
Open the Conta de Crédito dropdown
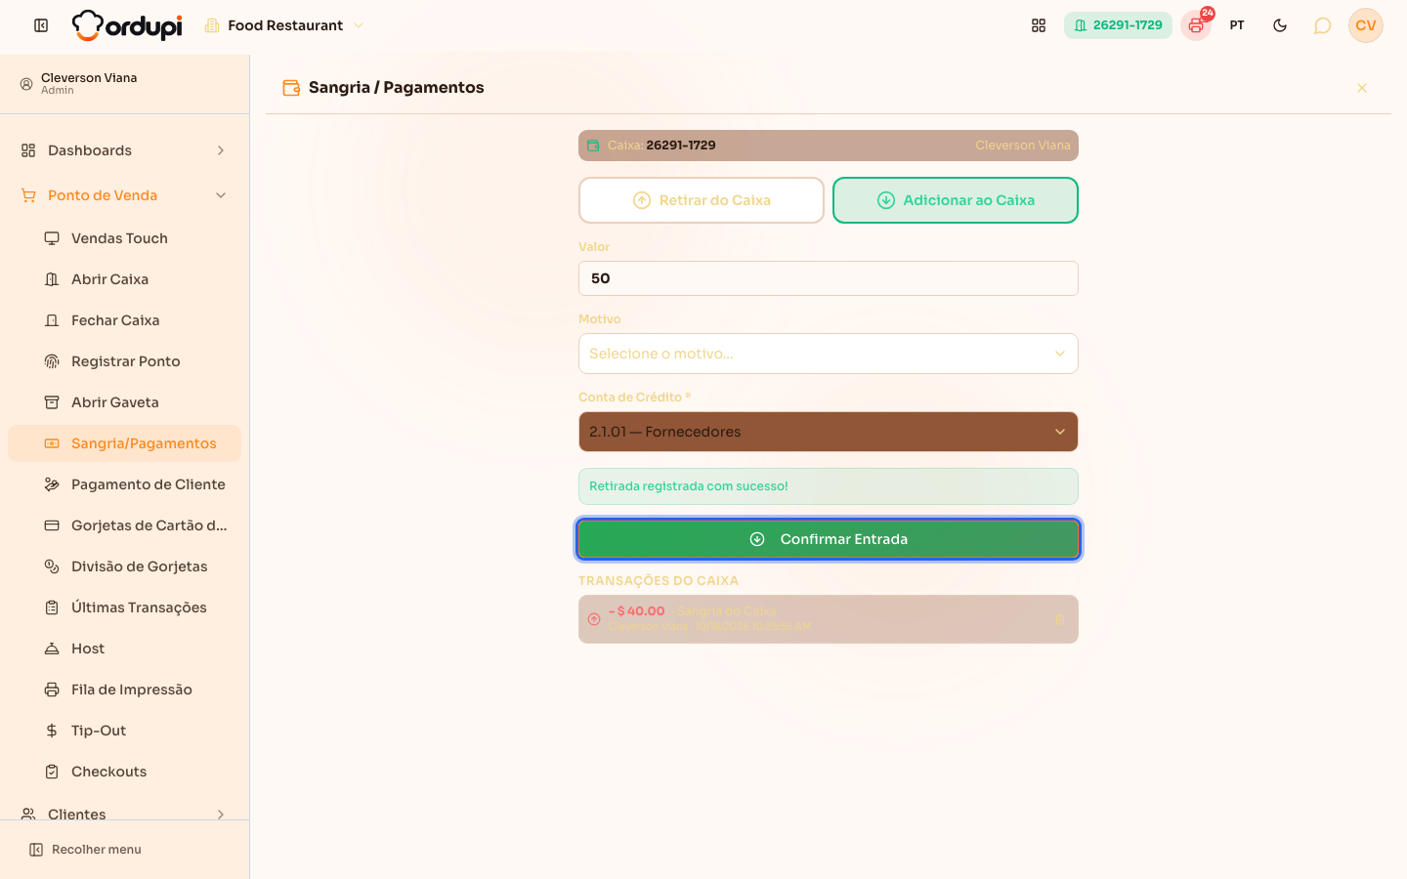pyautogui.click(x=829, y=432)
